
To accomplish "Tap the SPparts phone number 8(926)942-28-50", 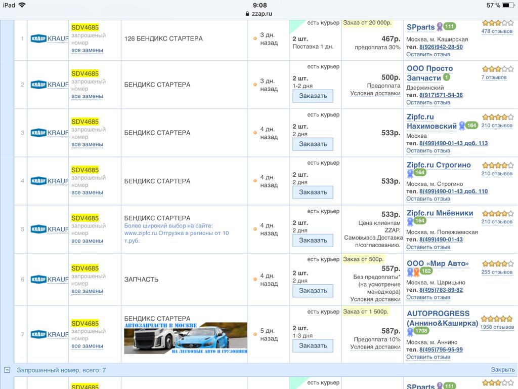I will tap(441, 47).
